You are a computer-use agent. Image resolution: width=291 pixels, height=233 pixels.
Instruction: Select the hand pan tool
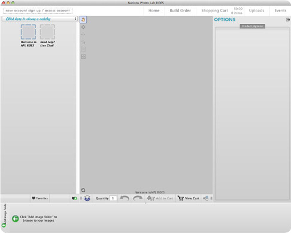click(83, 20)
